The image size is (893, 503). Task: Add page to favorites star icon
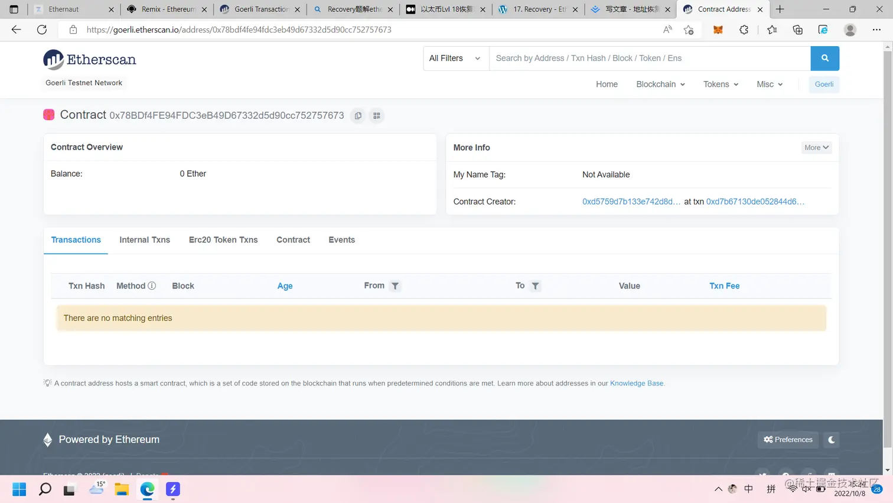(689, 30)
